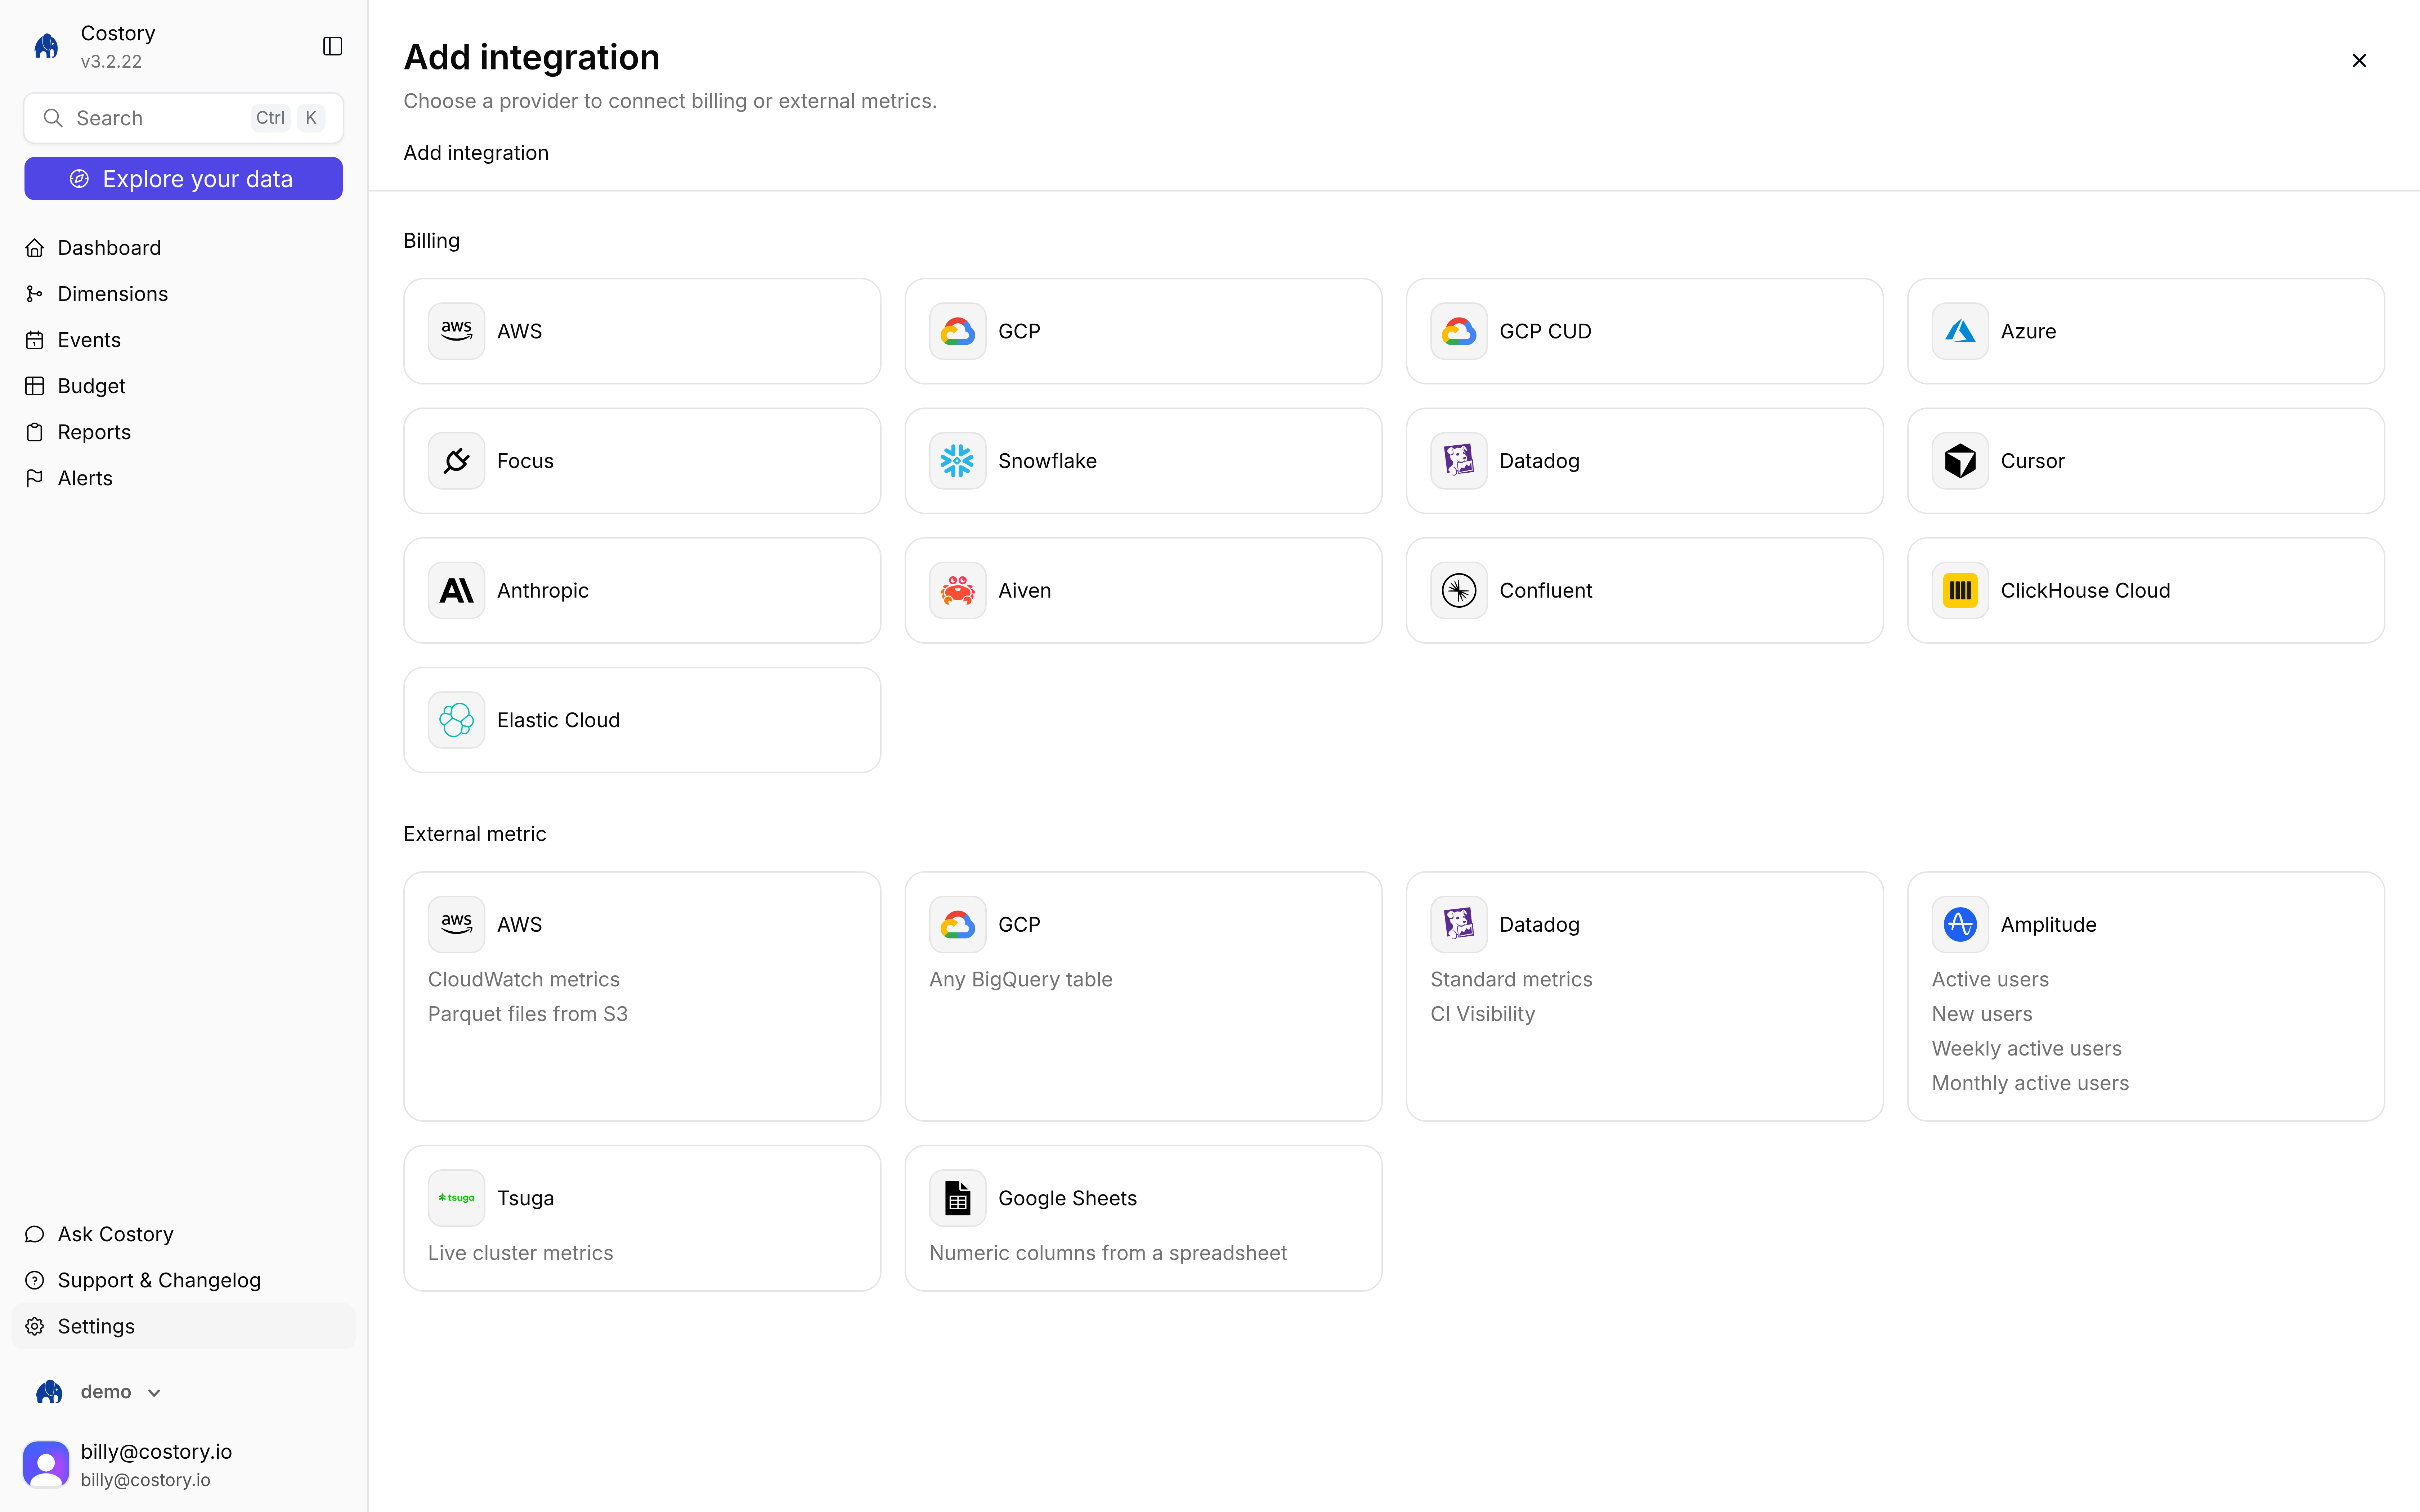Click the Amplitude logo icon

(1960, 924)
